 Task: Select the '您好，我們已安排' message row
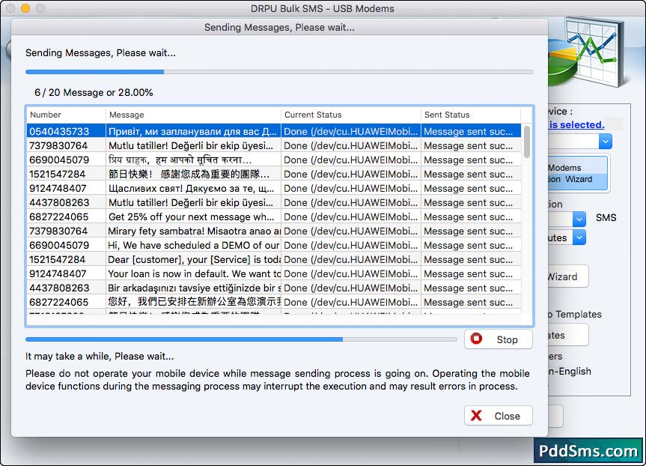274,302
